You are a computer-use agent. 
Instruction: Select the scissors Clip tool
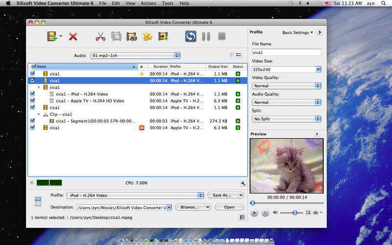tap(100, 36)
